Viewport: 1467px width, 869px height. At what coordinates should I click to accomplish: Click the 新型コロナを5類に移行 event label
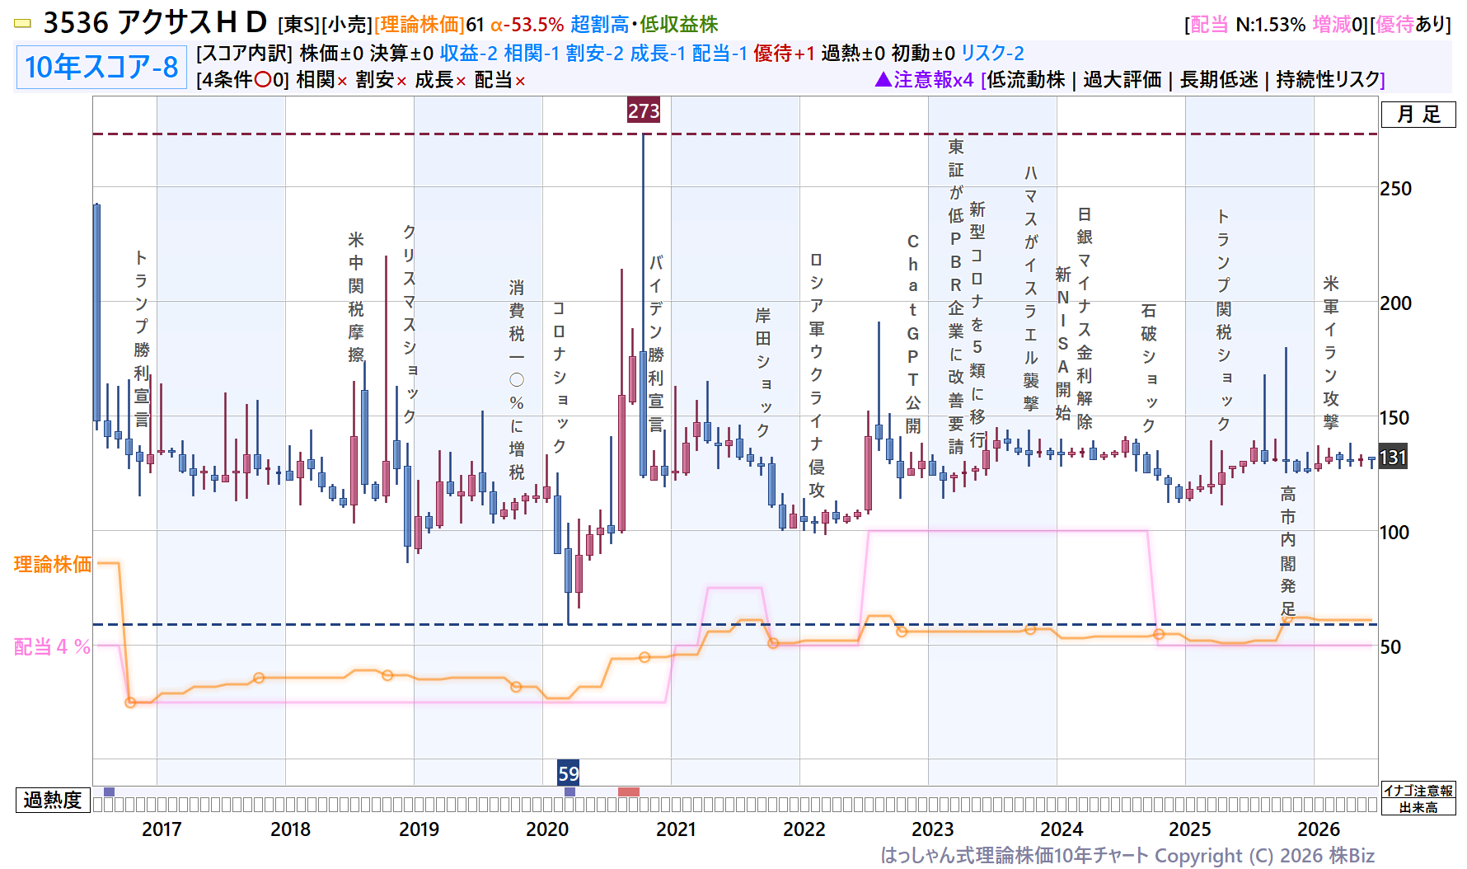coord(977,324)
